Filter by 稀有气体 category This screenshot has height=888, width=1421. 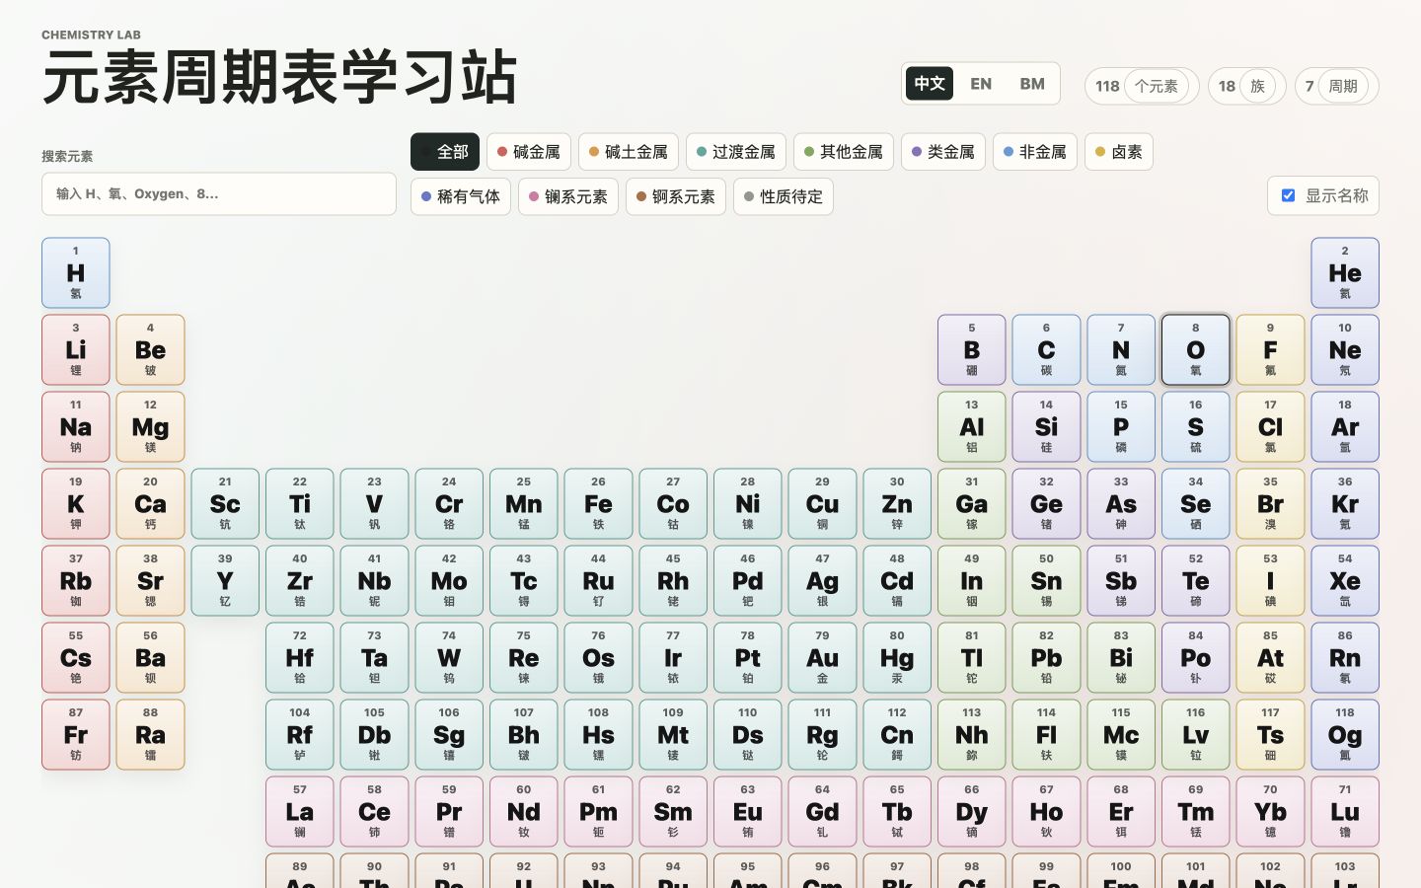(x=461, y=196)
